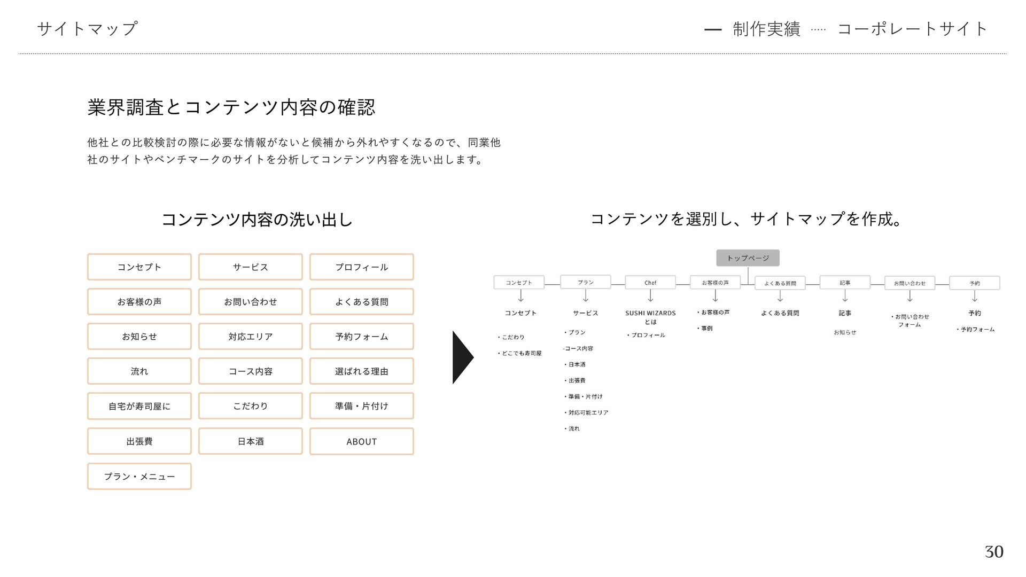Viewport: 1026px width, 577px height.
Task: Click the 予約フォーム content box
Action: click(362, 337)
